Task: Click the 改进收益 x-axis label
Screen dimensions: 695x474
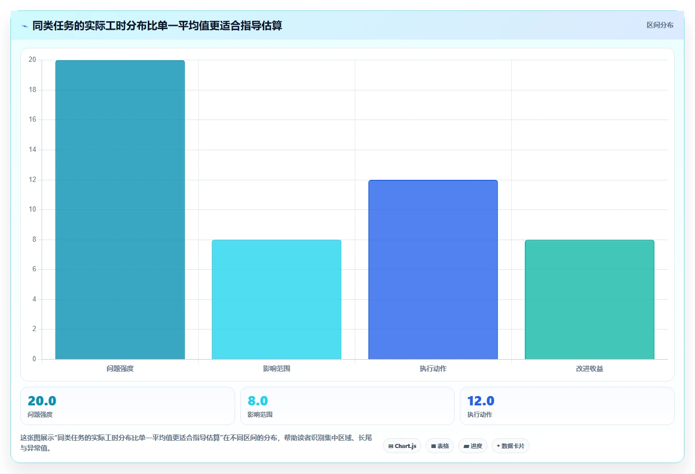Action: pos(590,368)
